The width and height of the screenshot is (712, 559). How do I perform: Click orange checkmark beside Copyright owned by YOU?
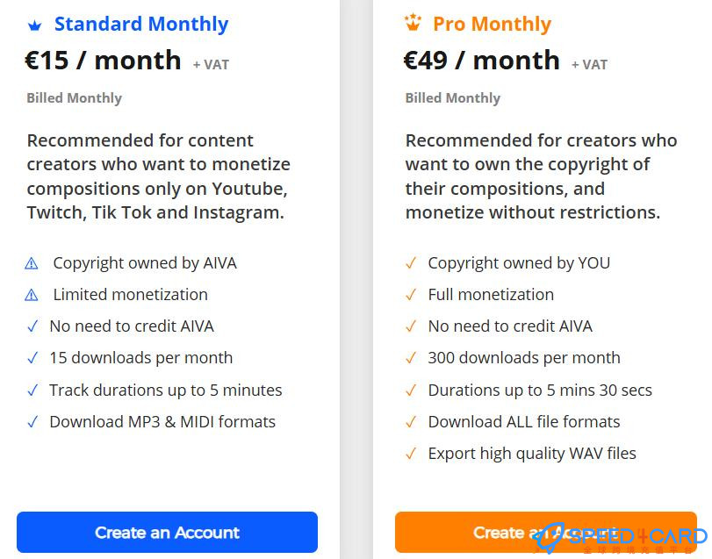[x=410, y=263]
